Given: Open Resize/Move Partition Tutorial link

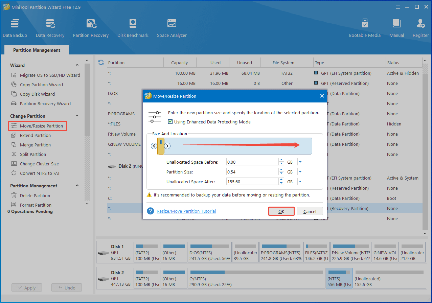Looking at the screenshot, I should pos(186,211).
